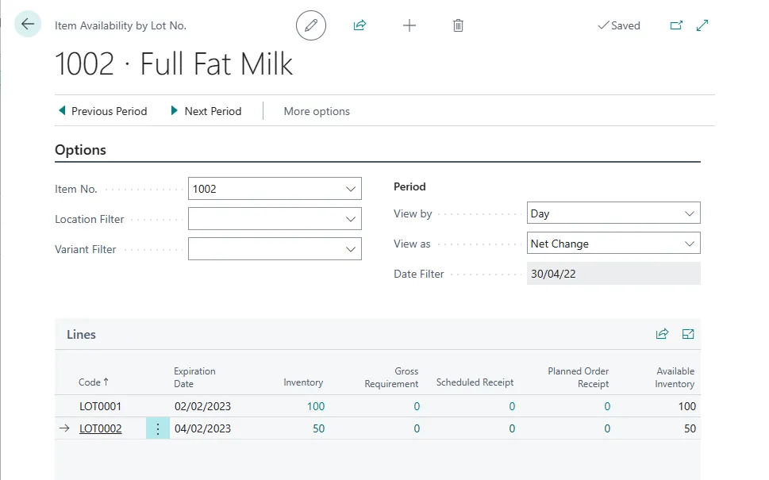This screenshot has height=480, width=769.
Task: Click the pencil edit icon
Action: tap(311, 25)
